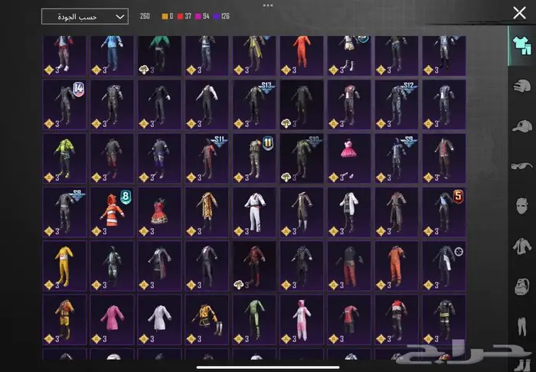The width and height of the screenshot is (536, 372).
Task: Select the outfit with S12 badge
Action: click(x=397, y=103)
